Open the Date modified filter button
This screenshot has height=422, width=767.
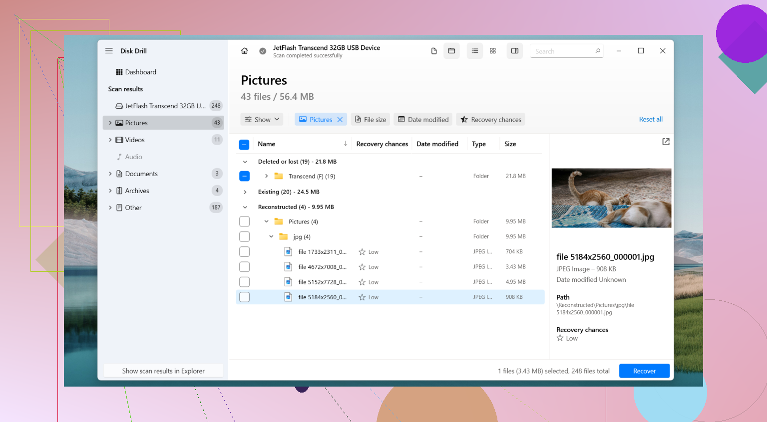[423, 119]
